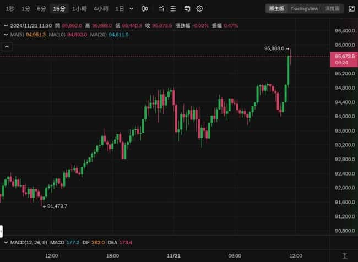The width and height of the screenshot is (358, 262).
Task: Click the side panel handle at left edge
Action: (x=1, y=231)
